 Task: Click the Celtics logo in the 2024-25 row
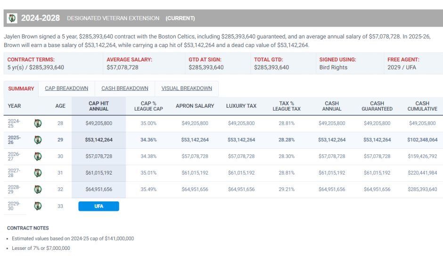click(x=38, y=123)
